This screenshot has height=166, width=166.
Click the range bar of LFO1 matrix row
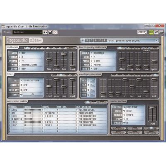coord(33,122)
